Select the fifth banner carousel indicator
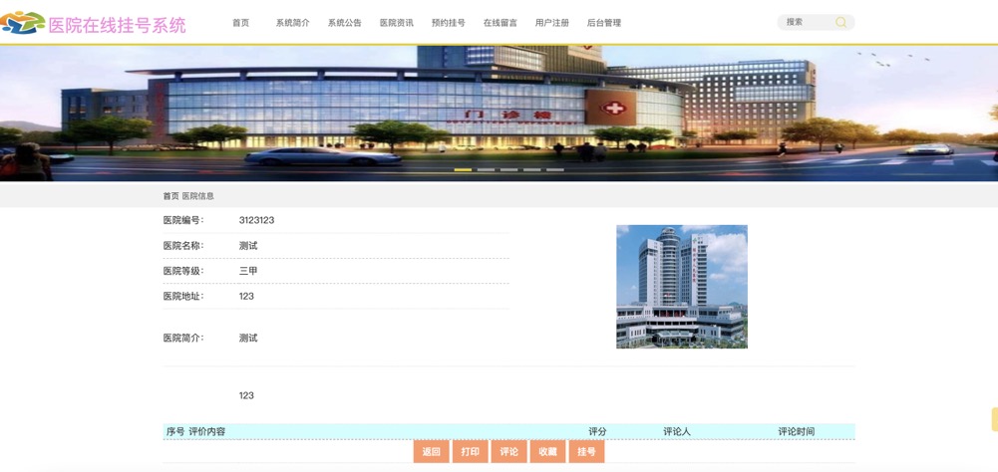This screenshot has width=998, height=472. point(555,170)
